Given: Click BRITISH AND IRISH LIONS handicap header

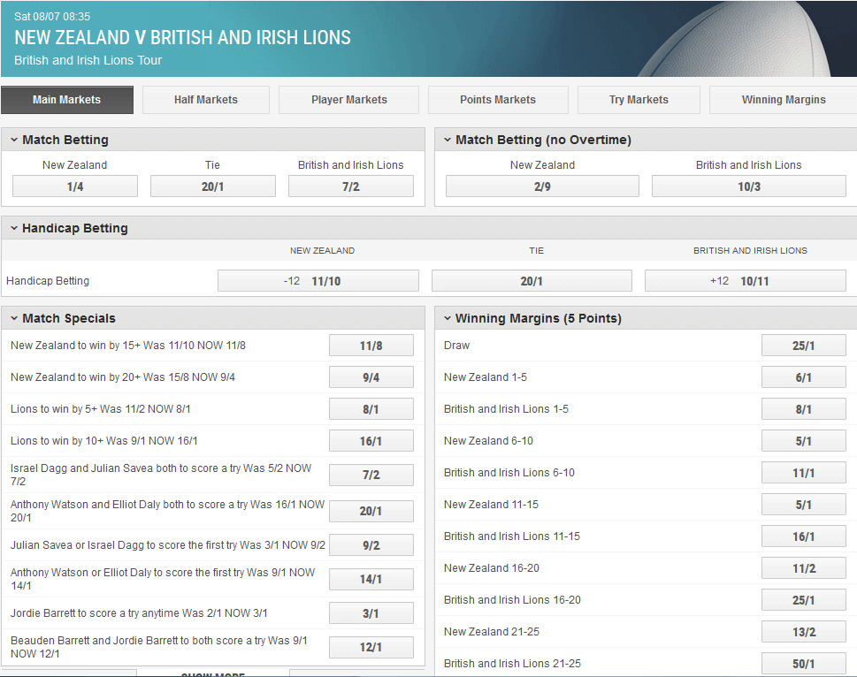Looking at the screenshot, I should coord(750,251).
